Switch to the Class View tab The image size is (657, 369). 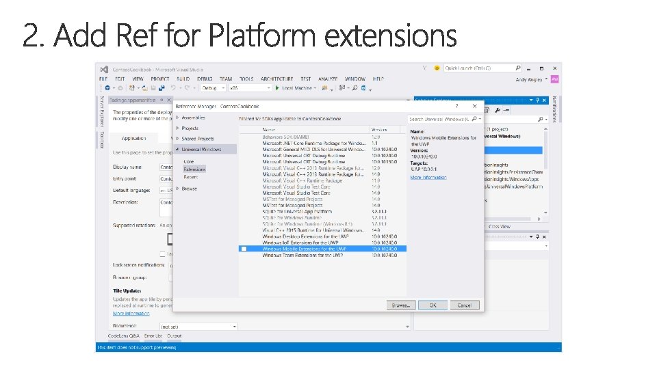point(500,226)
